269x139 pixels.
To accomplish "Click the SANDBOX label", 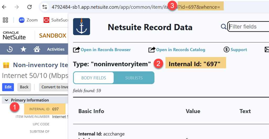I will 53,35.
